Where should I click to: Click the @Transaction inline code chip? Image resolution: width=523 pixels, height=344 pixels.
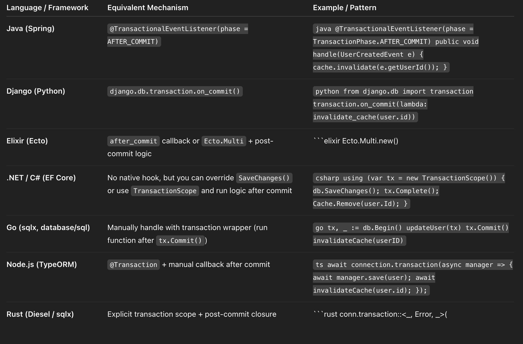pos(134,265)
